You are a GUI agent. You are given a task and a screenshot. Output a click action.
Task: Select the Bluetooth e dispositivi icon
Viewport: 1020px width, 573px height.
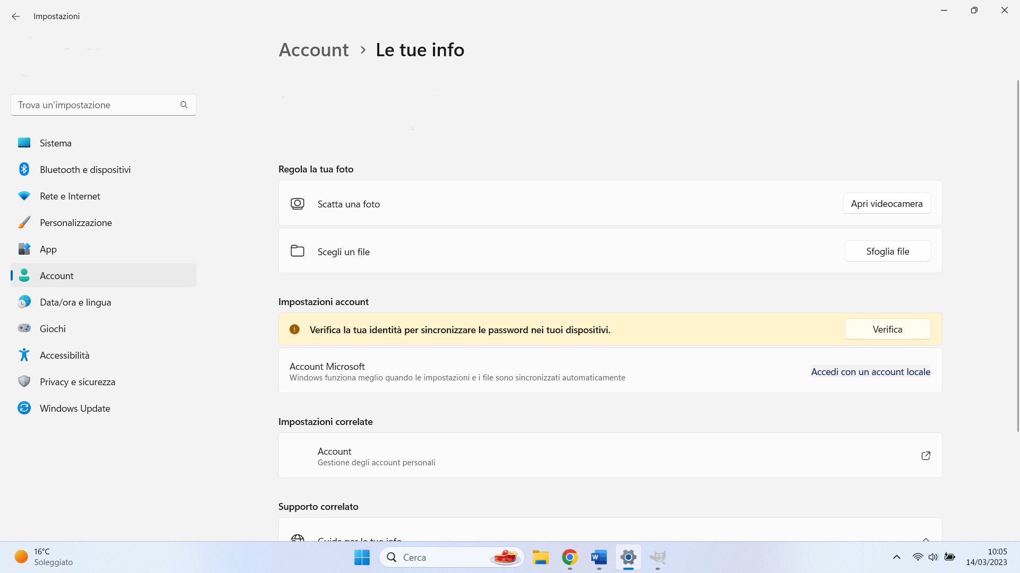tap(24, 169)
